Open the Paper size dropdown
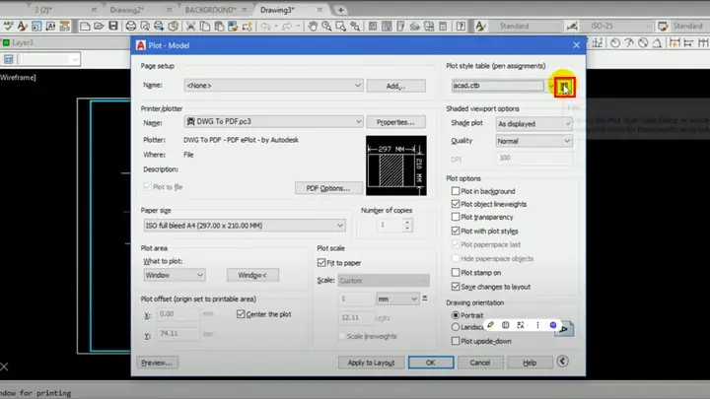 (245, 226)
